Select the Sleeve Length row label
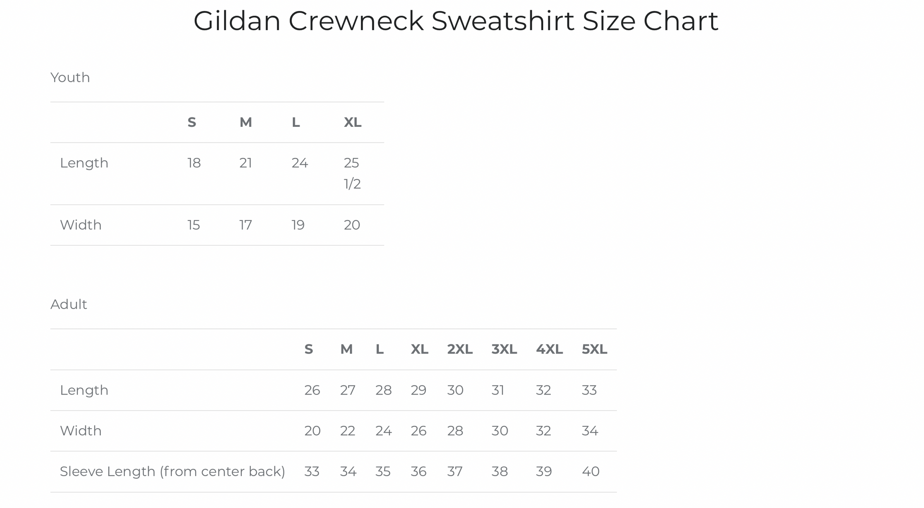924x508 pixels. click(172, 471)
